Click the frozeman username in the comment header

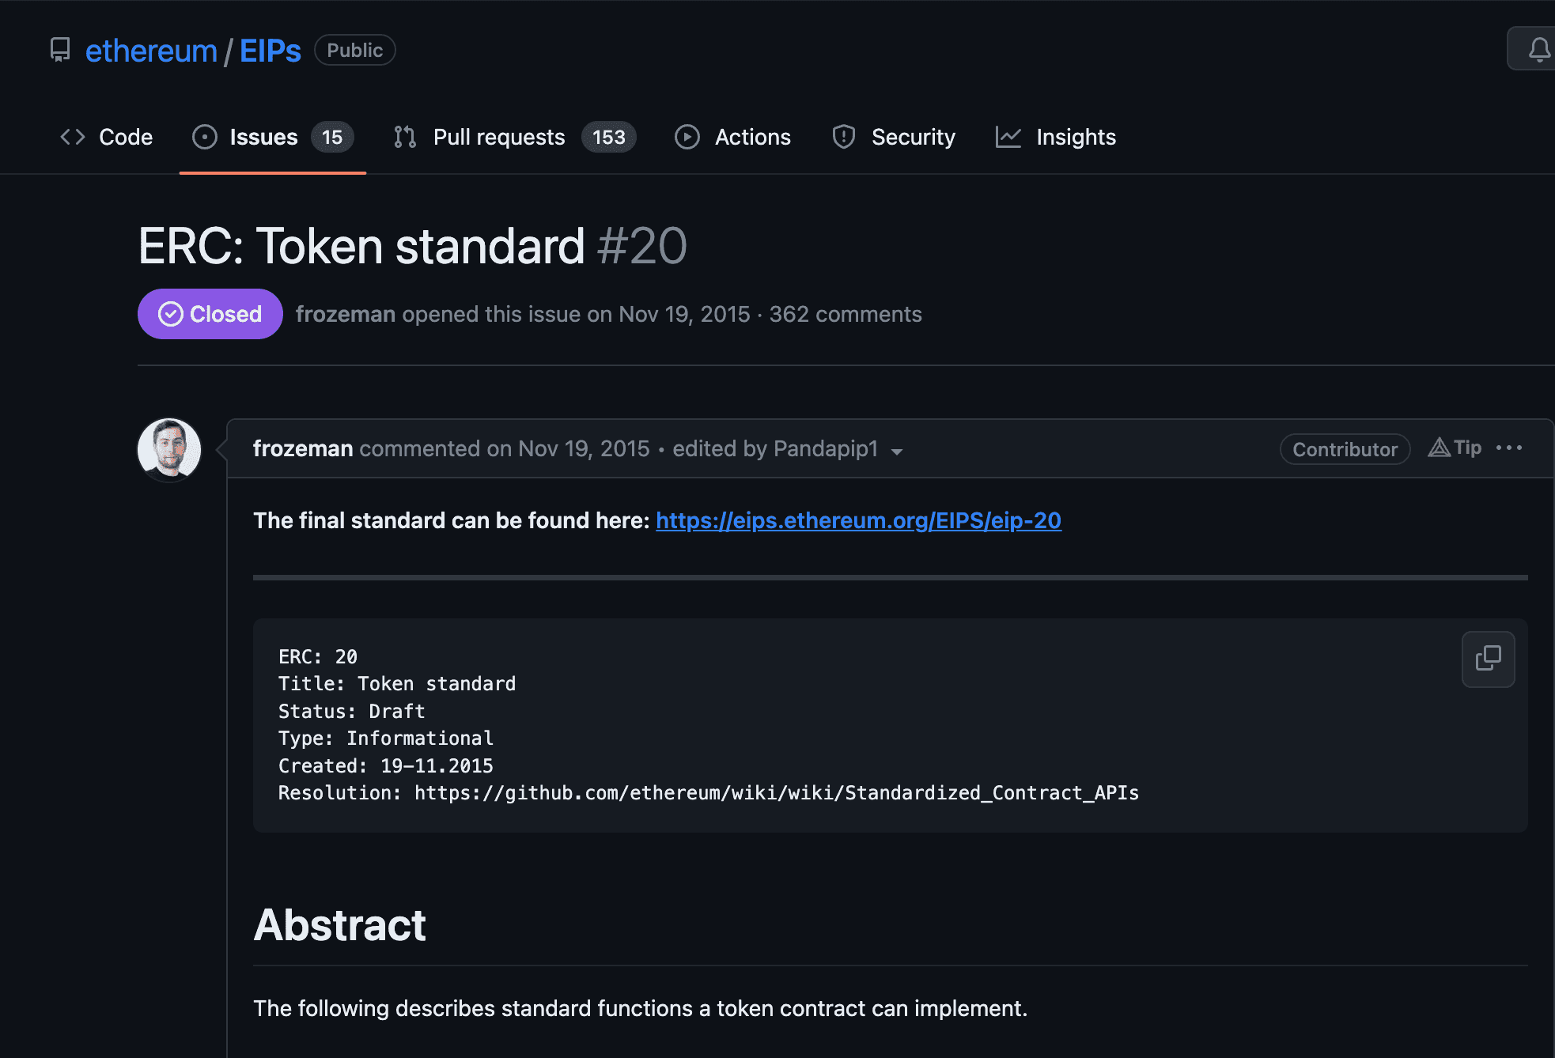click(x=303, y=448)
